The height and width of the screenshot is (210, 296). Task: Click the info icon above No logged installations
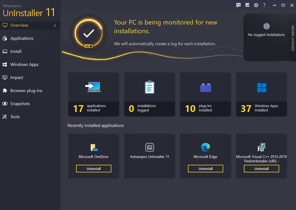[x=266, y=26]
